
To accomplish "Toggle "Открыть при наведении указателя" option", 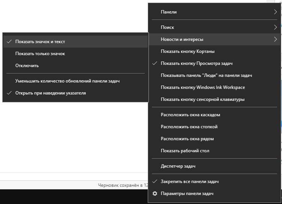I will click(50, 93).
